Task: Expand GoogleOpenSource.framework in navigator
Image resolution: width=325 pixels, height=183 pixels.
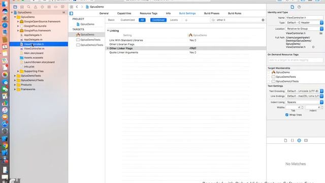Action: [18, 21]
